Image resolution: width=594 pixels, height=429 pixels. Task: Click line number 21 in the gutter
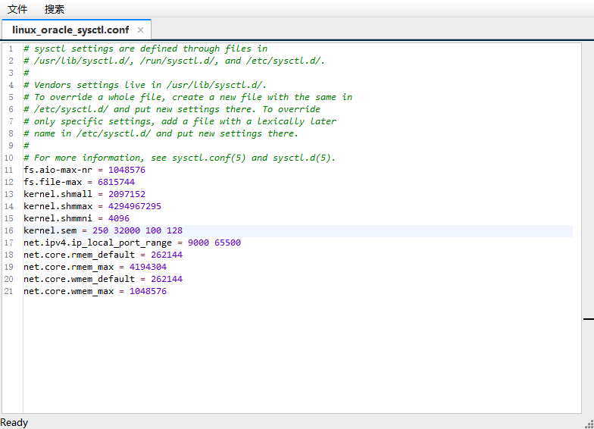9,291
